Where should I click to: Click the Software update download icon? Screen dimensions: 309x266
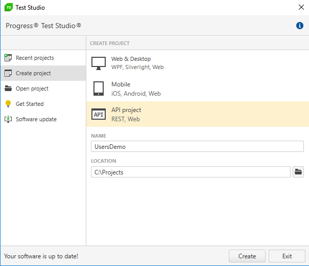[x=8, y=119]
